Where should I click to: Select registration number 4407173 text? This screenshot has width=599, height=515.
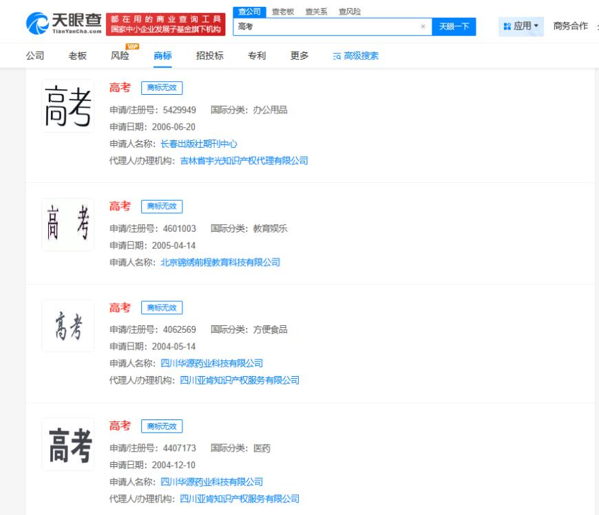[179, 448]
